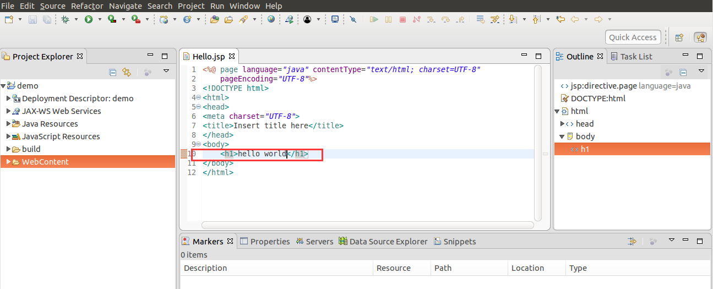Toggle the Java EE perspective button

[700, 37]
